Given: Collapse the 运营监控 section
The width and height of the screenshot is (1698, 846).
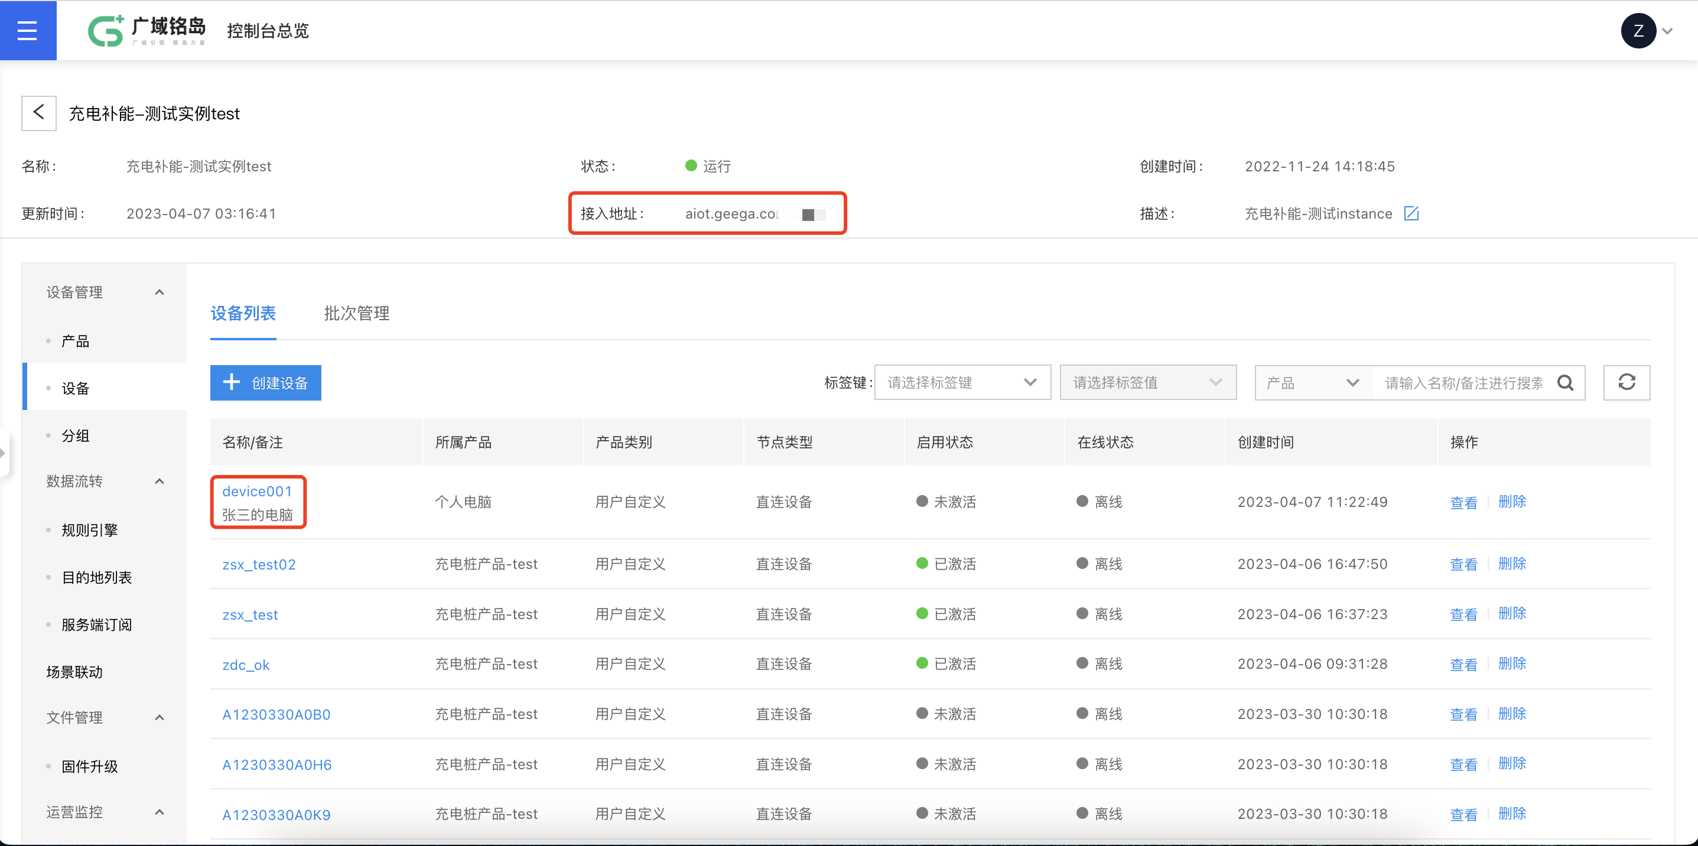Looking at the screenshot, I should (x=160, y=812).
